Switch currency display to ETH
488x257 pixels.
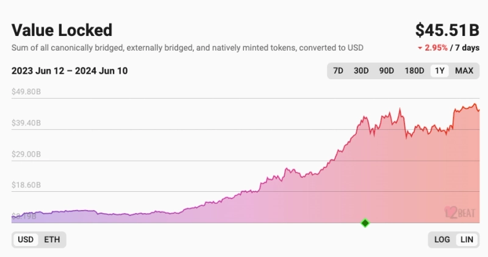point(52,239)
